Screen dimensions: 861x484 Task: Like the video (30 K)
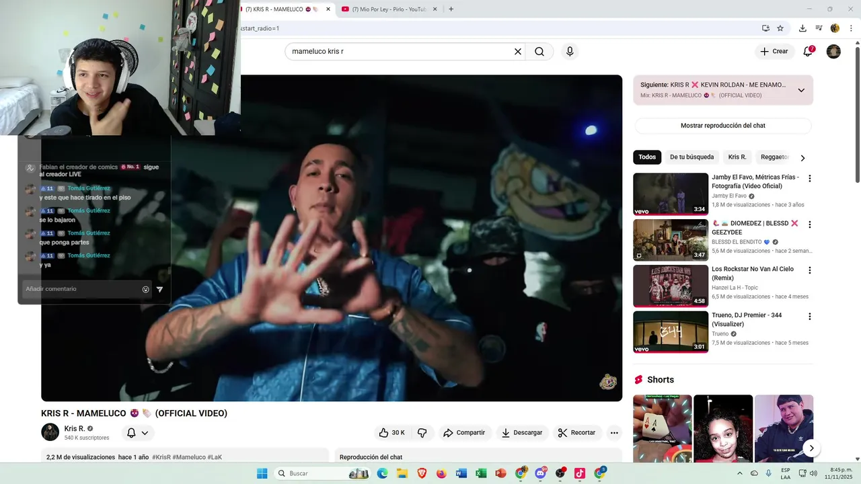click(x=391, y=433)
